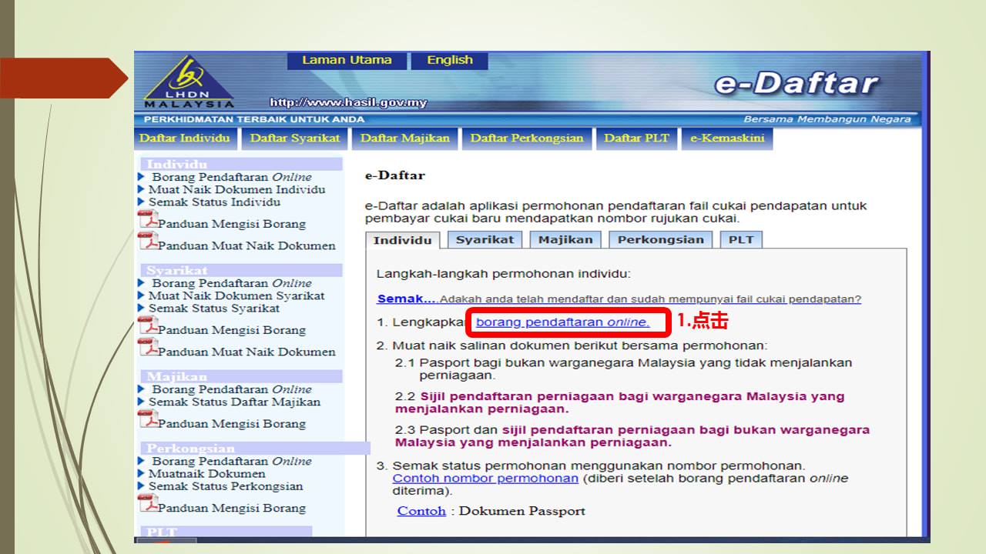986x554 pixels.
Task: Open PDF icon for Individu Panduan Mengisi Borang
Action: [x=148, y=221]
